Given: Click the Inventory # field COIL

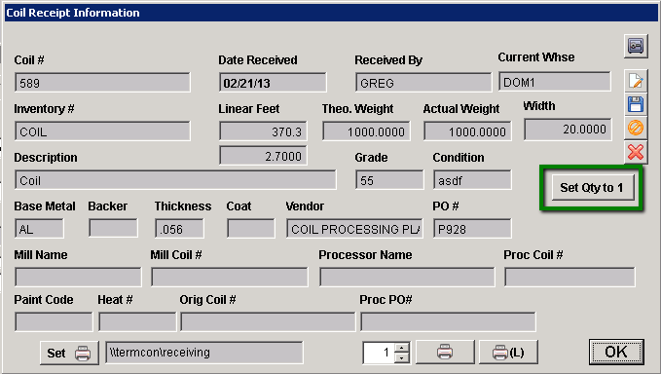Looking at the screenshot, I should tap(102, 131).
